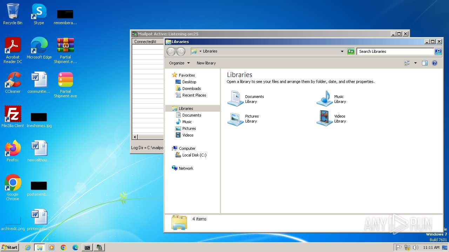Open the printergrou Word document icon
The image size is (449, 252).
[39, 220]
